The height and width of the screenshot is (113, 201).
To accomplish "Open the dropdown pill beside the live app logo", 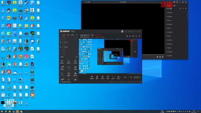I will (x=73, y=31).
